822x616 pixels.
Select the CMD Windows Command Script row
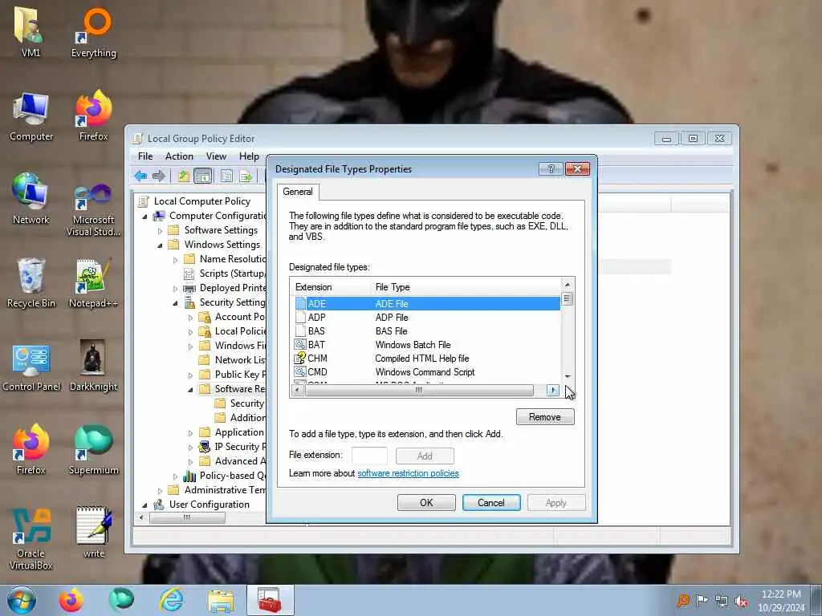tap(427, 372)
